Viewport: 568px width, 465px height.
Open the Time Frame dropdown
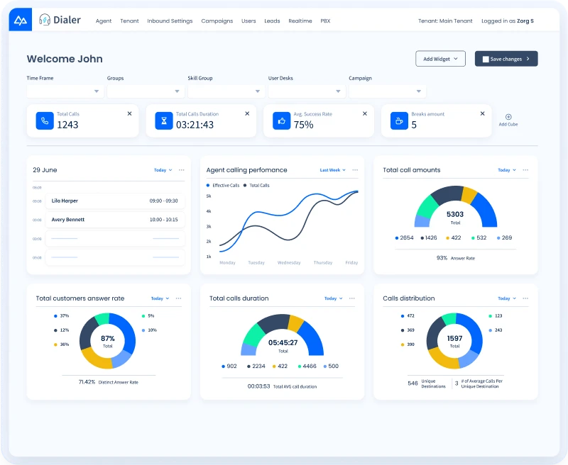click(64, 91)
